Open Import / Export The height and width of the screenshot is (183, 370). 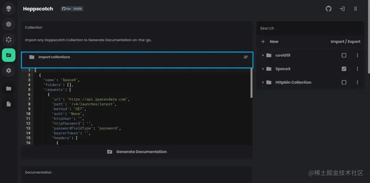345,42
